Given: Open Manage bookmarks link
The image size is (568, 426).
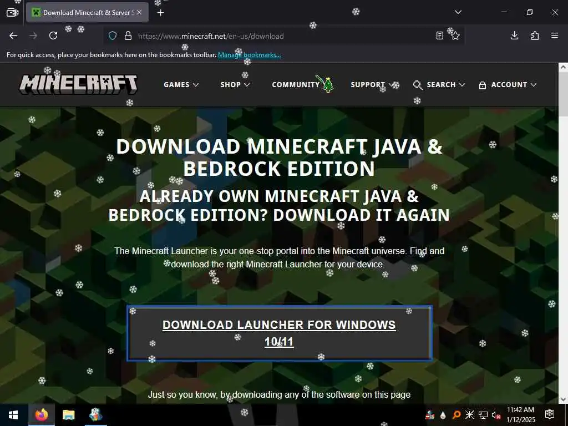Looking at the screenshot, I should [249, 55].
